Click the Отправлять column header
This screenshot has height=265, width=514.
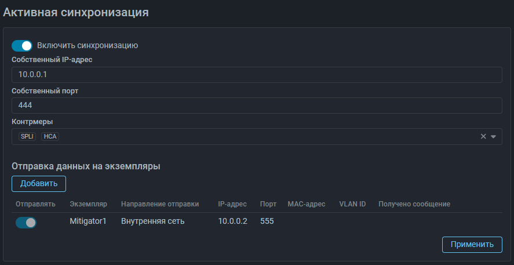pos(35,204)
